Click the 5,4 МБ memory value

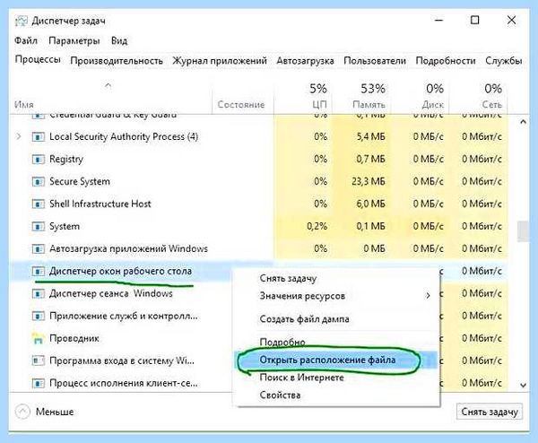371,137
